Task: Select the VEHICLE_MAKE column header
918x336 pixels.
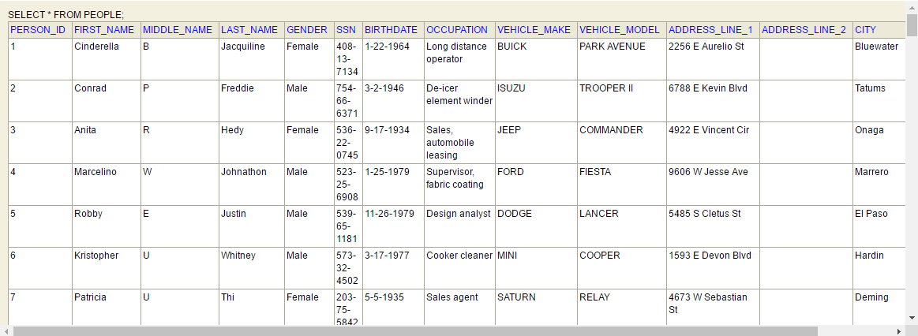Action: click(x=534, y=30)
